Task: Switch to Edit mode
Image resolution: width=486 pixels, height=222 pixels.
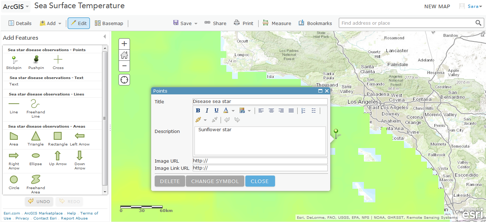Action: (78, 23)
